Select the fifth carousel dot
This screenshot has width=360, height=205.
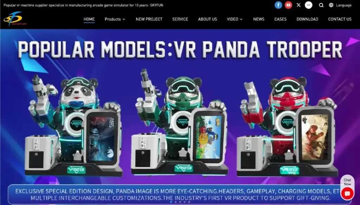[189, 202]
